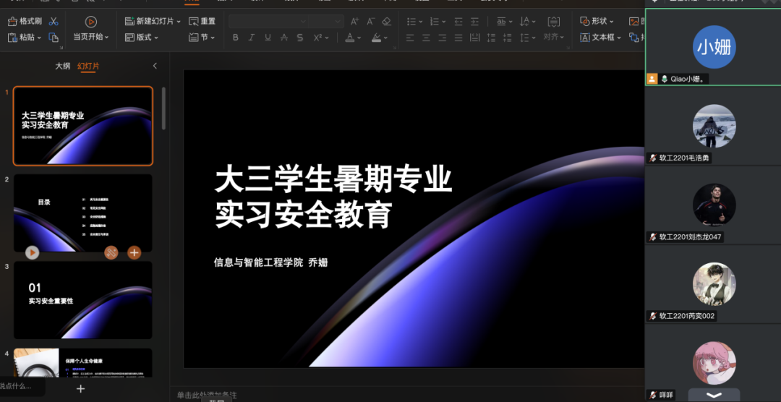The image size is (781, 402).
Task: Open the 版式 layout dropdown
Action: pyautogui.click(x=156, y=38)
